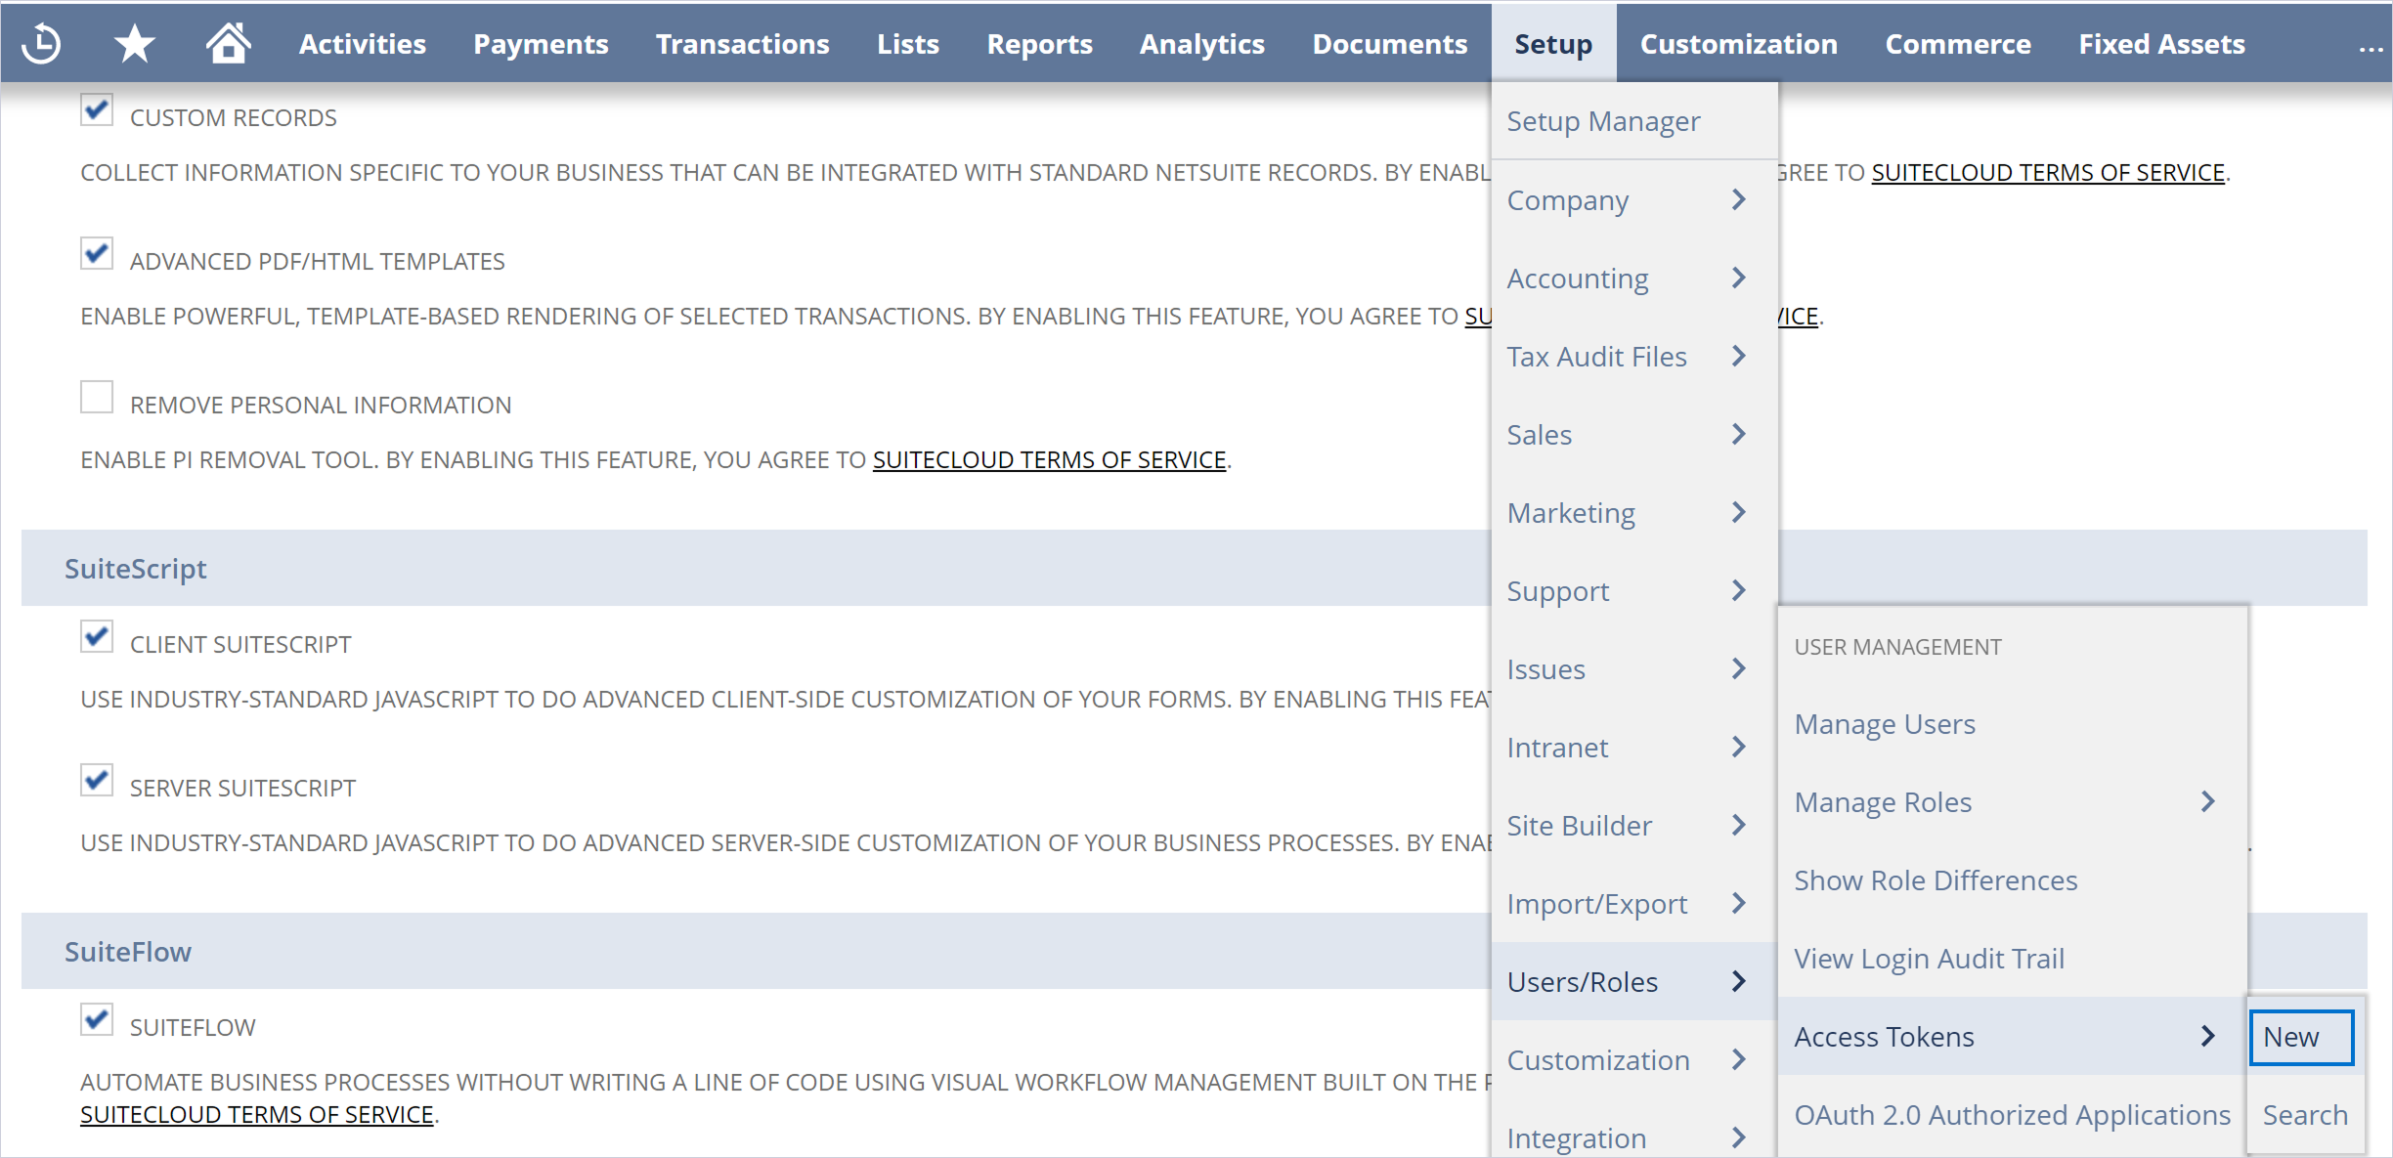
Task: Choose Access Tokens menu item
Action: [x=2012, y=1036]
